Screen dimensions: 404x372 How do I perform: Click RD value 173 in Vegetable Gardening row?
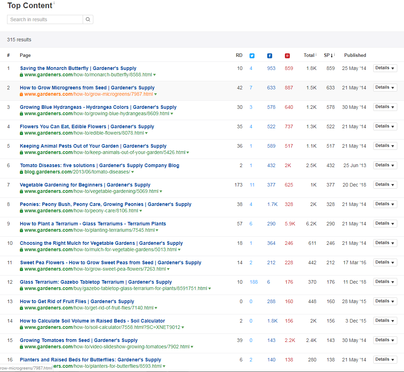click(x=238, y=185)
